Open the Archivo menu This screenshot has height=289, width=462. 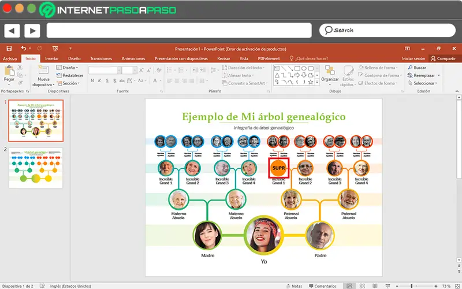pyautogui.click(x=10, y=58)
